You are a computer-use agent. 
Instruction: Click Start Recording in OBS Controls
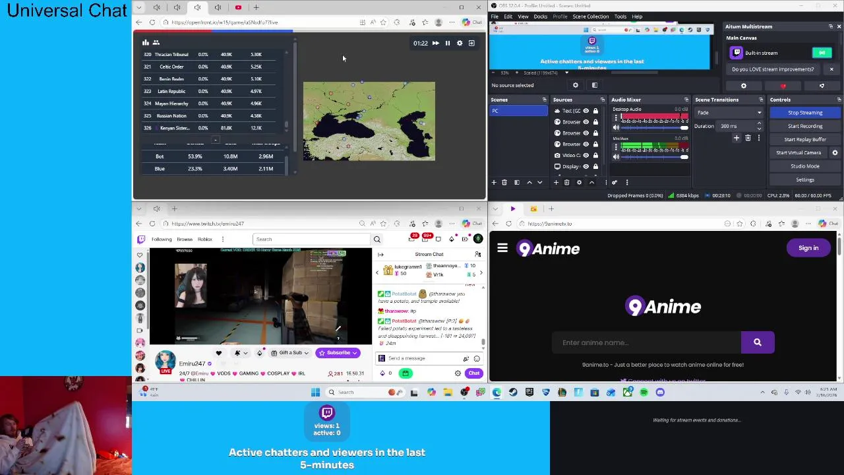click(805, 126)
